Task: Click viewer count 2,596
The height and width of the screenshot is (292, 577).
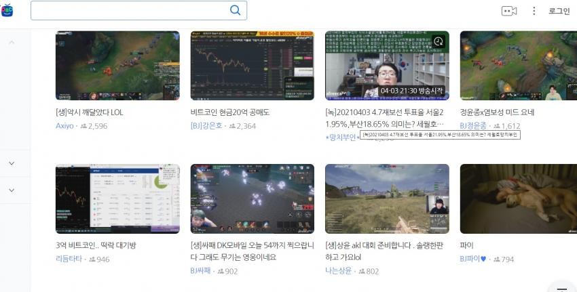Action: coord(94,126)
